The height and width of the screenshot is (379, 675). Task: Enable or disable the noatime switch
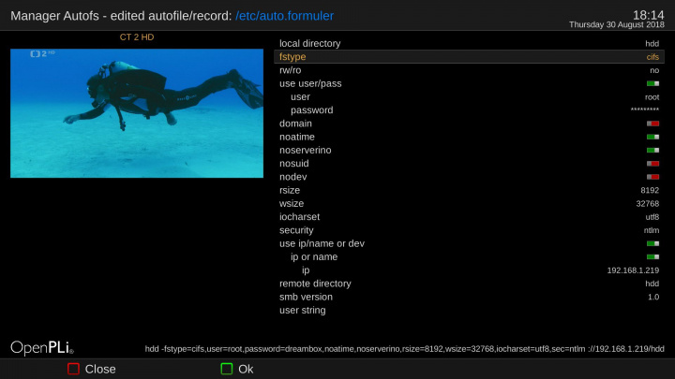pyautogui.click(x=652, y=137)
